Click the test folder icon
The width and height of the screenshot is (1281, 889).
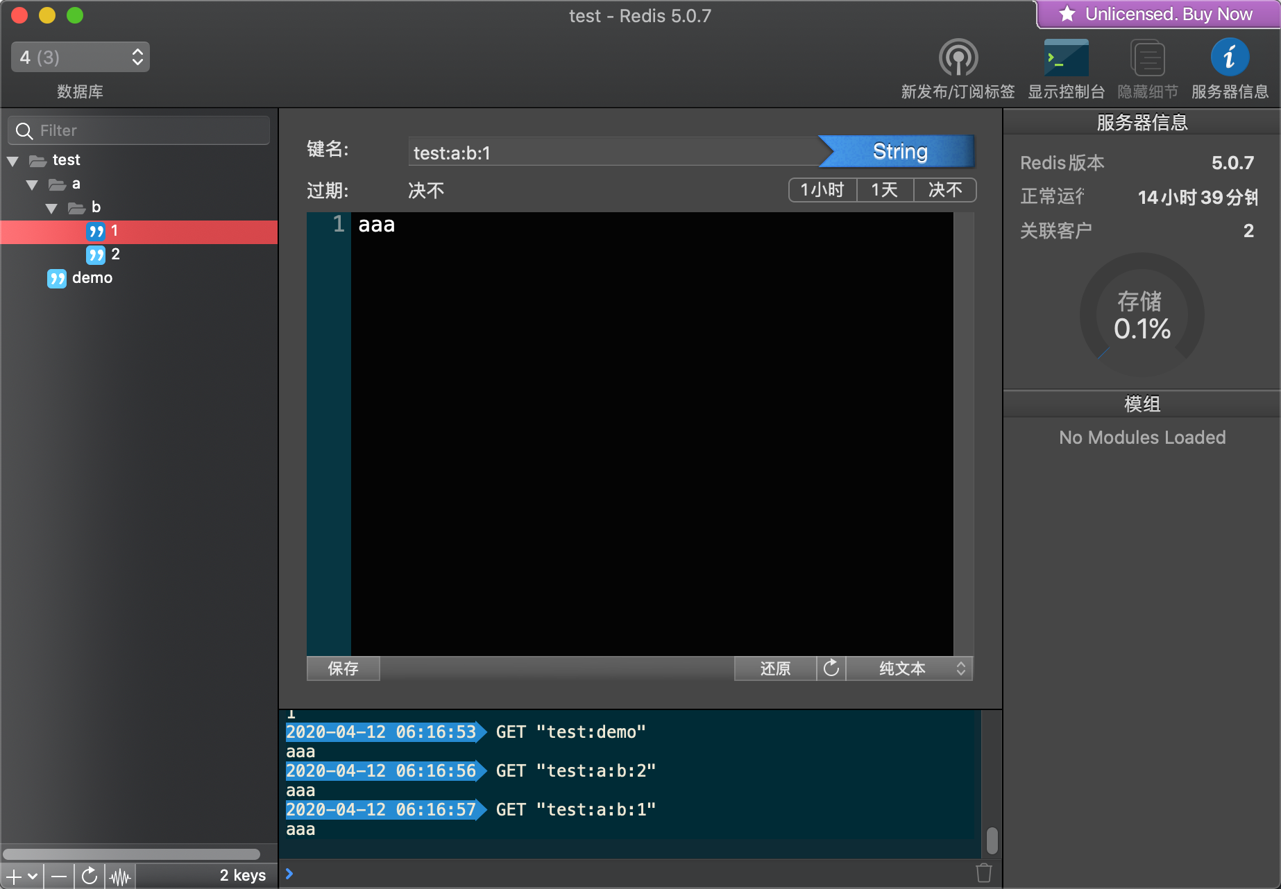[x=37, y=161]
